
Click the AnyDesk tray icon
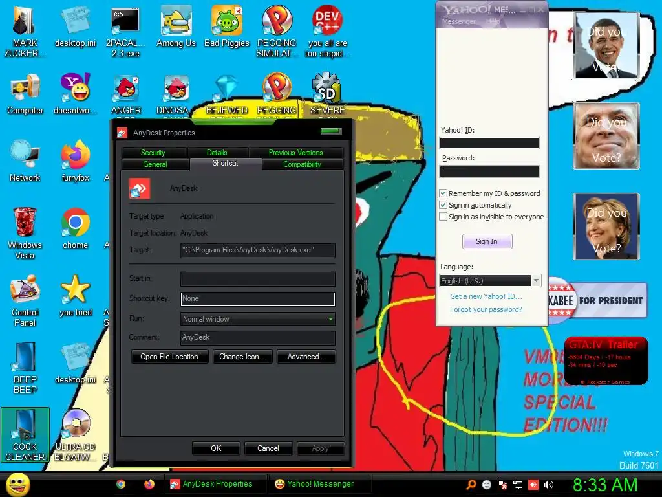[533, 485]
